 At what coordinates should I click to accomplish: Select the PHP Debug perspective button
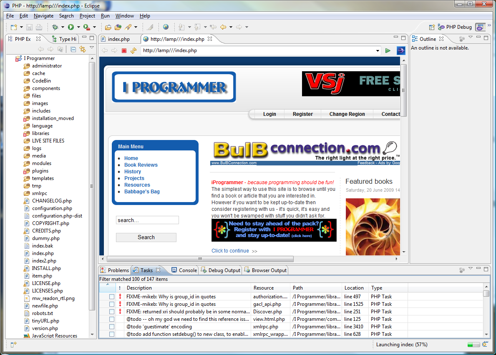[455, 27]
